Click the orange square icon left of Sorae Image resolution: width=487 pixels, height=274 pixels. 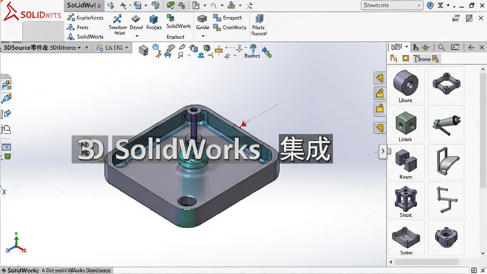pos(406,59)
